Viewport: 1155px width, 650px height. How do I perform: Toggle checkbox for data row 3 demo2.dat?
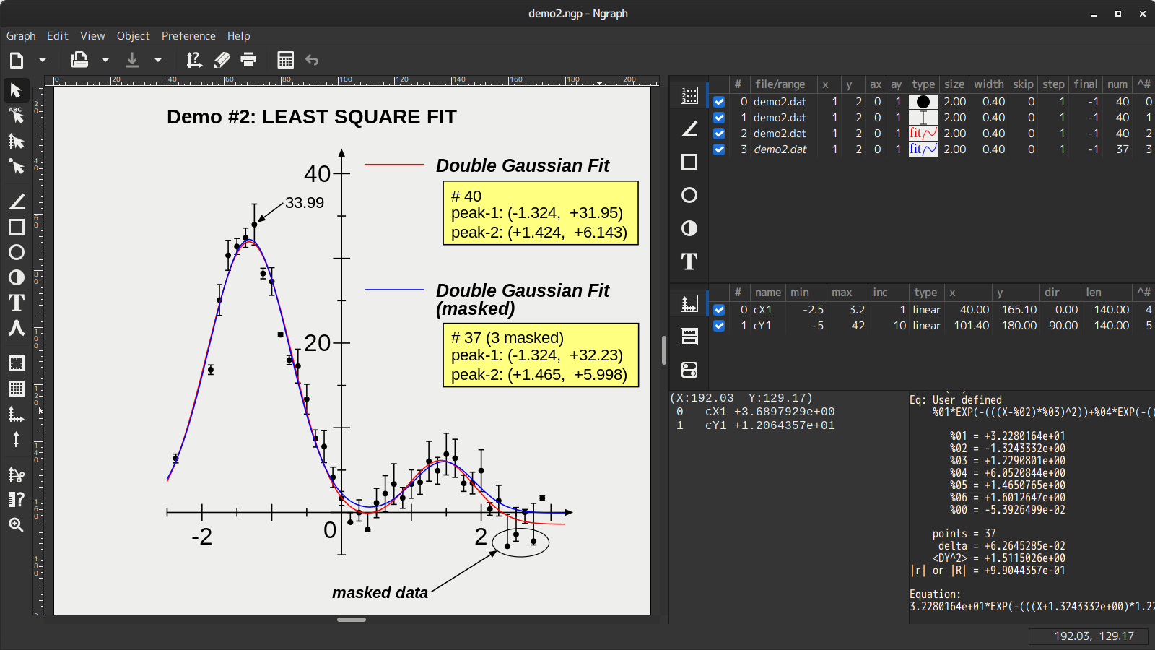pyautogui.click(x=719, y=149)
